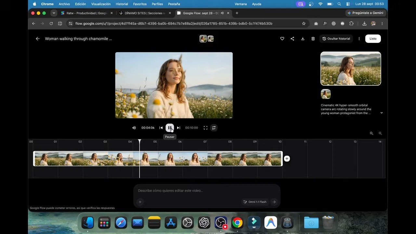The image size is (416, 234).
Task: Click the timeline playhead marker
Action: [x=139, y=141]
